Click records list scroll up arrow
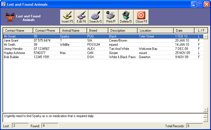 coord(205,37)
